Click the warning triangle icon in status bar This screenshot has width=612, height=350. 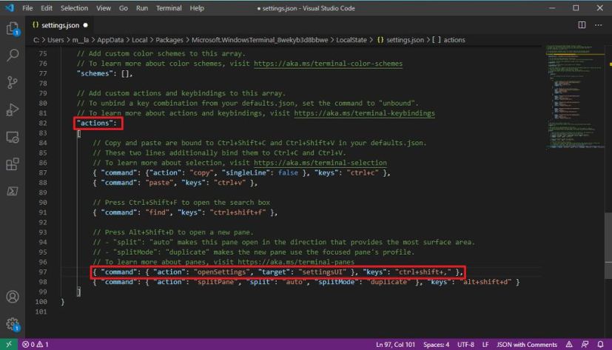pyautogui.click(x=569, y=344)
